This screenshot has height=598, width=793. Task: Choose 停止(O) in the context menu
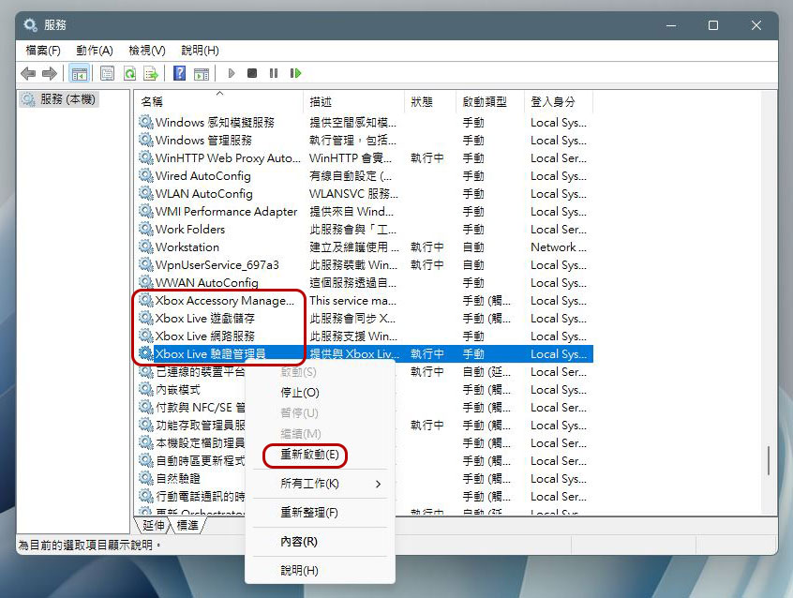300,393
